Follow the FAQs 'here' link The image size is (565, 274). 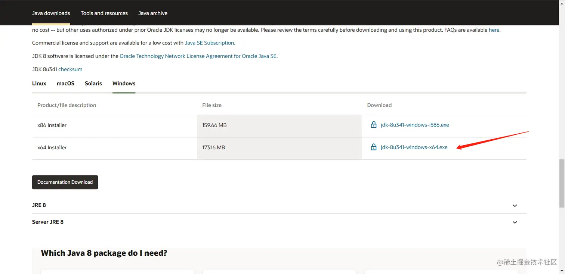pos(494,30)
